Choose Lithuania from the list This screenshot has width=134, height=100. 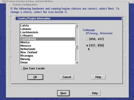pos(48,35)
